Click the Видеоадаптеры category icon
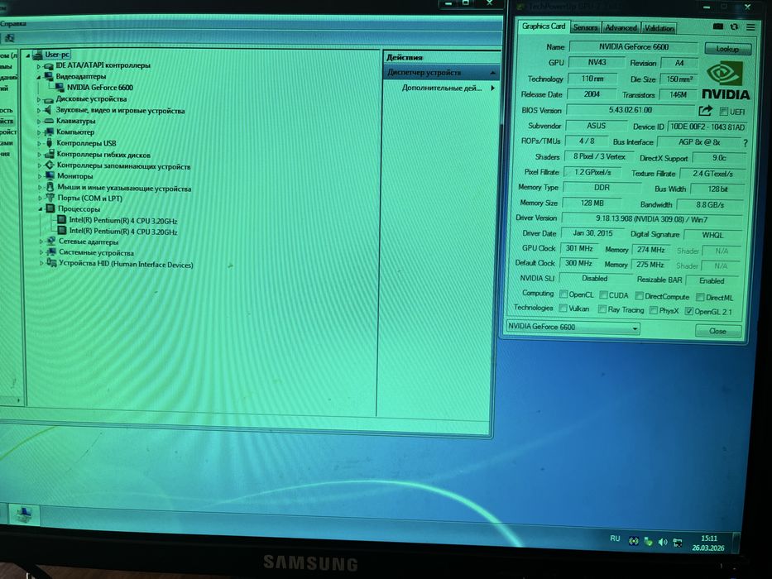772x579 pixels. tap(48, 76)
